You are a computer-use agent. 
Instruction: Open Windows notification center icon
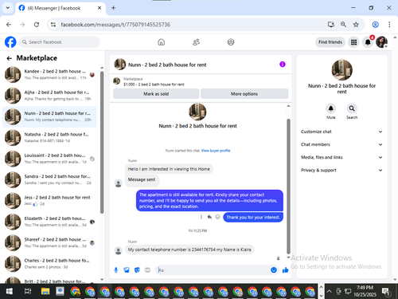385,291
